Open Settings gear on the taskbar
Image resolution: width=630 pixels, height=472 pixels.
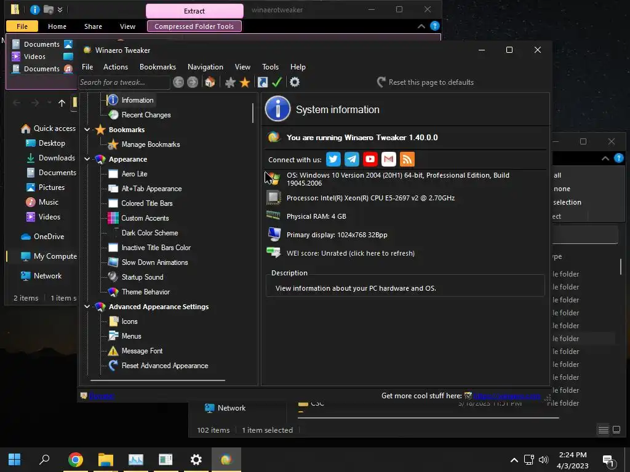(196, 460)
